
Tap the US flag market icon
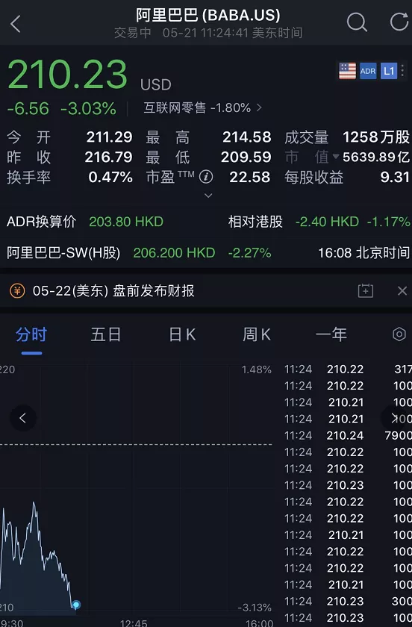click(347, 71)
